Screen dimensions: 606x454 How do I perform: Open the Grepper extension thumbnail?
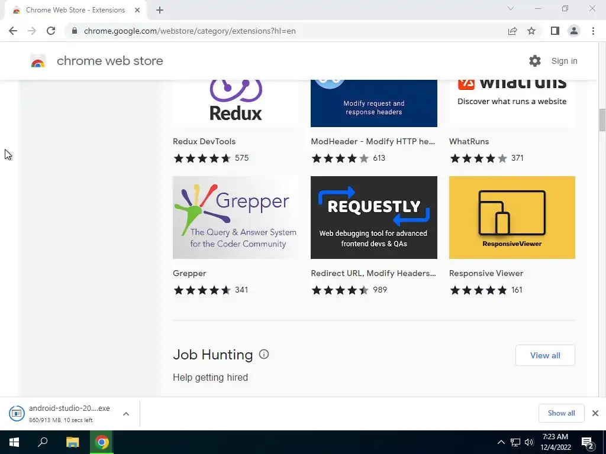pos(236,218)
